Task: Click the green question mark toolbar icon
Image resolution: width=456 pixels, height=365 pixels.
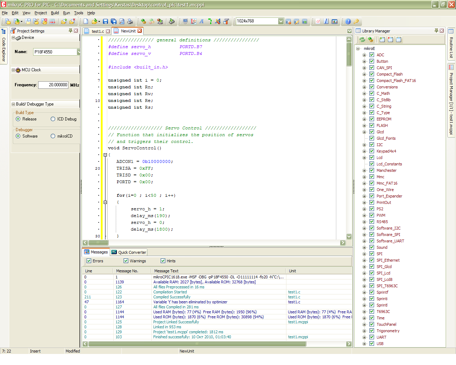Action: pos(210,21)
